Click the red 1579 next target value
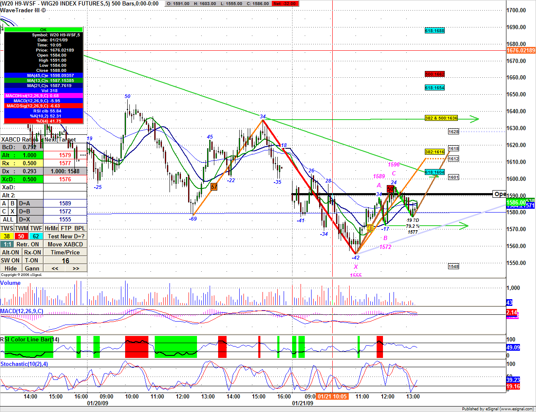Image resolution: width=536 pixels, height=412 pixels. 65,155
